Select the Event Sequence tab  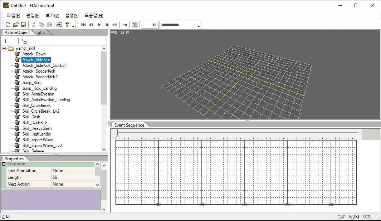(x=129, y=125)
